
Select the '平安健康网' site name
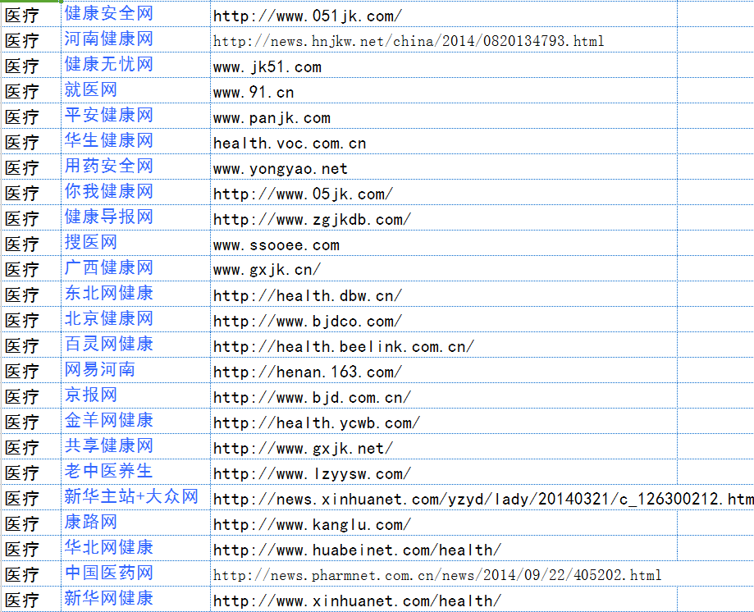(135, 116)
